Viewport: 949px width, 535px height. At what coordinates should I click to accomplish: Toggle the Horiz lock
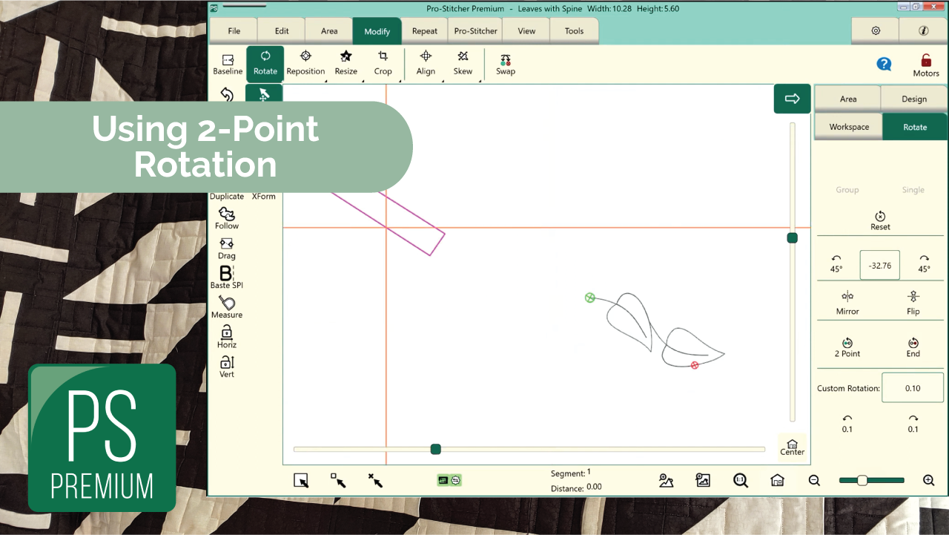(227, 335)
